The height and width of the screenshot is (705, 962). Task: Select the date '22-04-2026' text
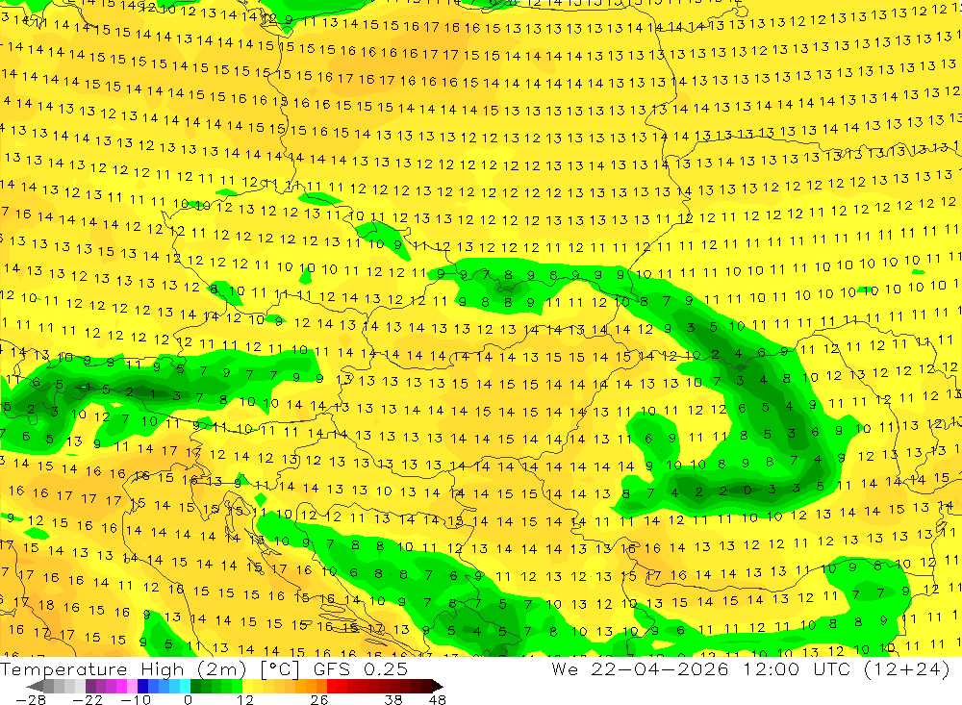pos(660,668)
